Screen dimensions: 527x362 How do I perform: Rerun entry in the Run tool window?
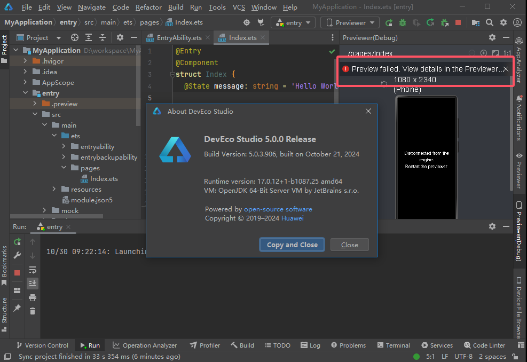click(17, 242)
